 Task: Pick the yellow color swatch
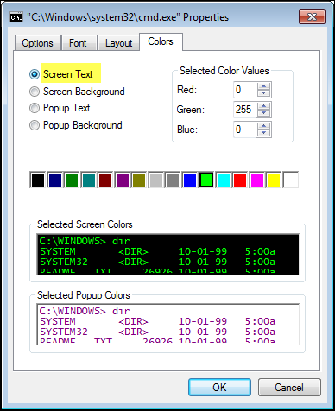(x=274, y=180)
